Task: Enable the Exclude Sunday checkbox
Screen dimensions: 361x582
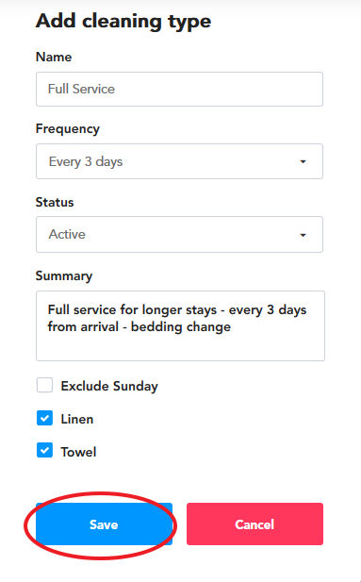Action: [44, 385]
